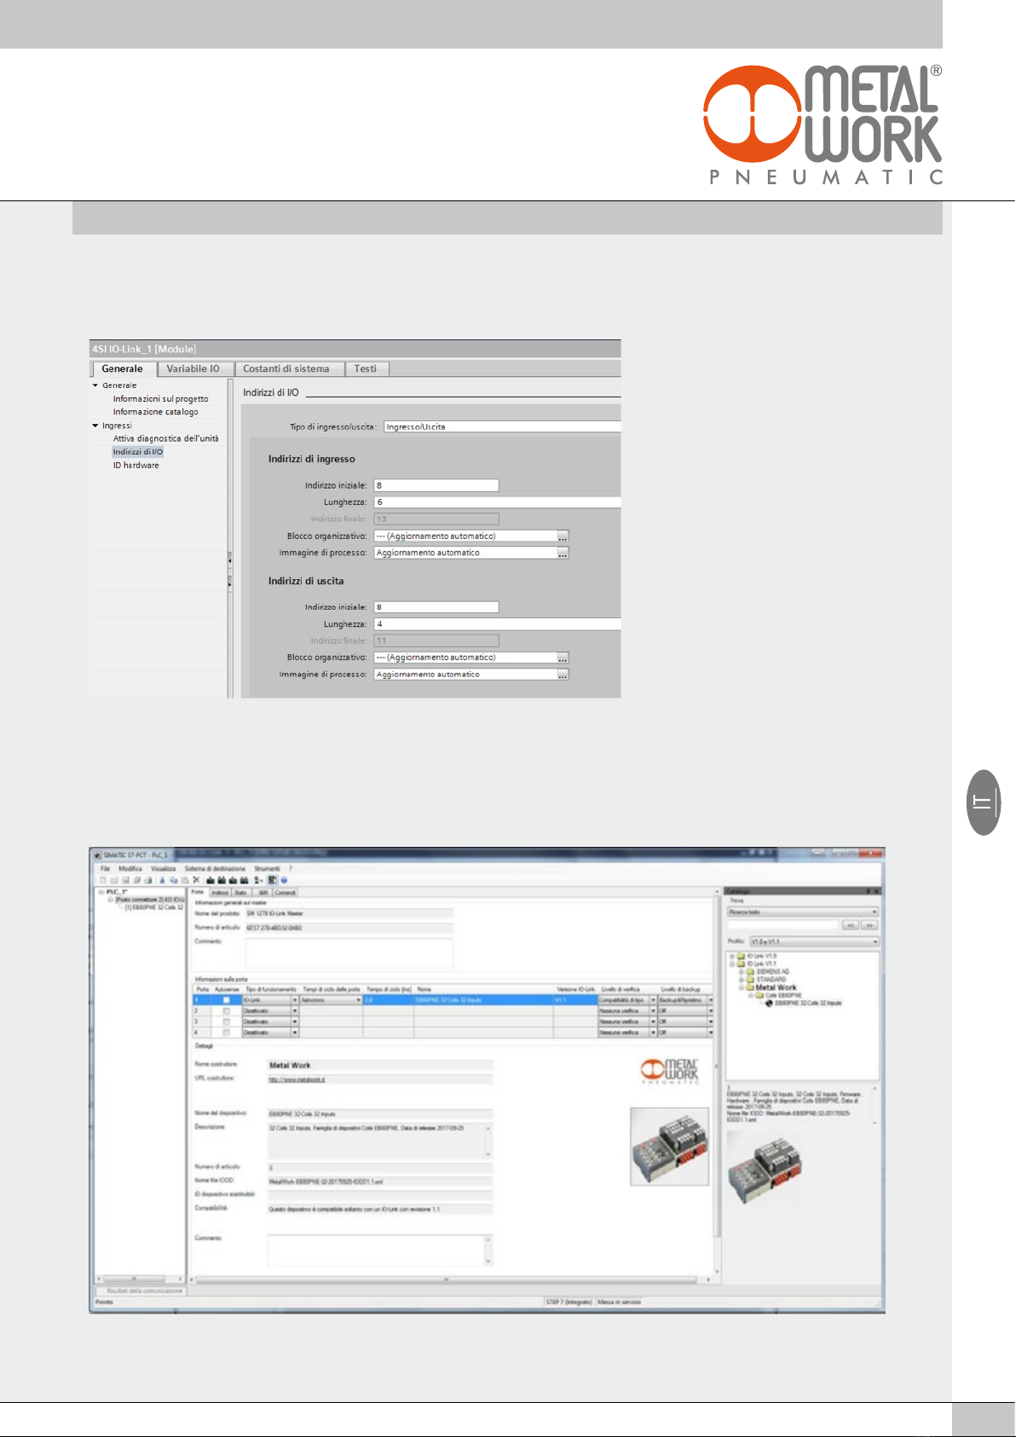1016x1437 pixels.
Task: Click the device photo in Dettagli
Action: pyautogui.click(x=669, y=1146)
